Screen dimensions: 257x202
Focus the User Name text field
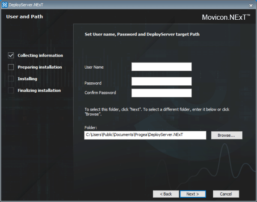click(161, 67)
